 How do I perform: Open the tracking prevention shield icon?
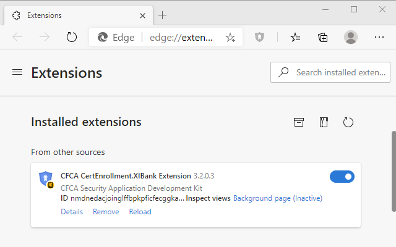pyautogui.click(x=260, y=37)
